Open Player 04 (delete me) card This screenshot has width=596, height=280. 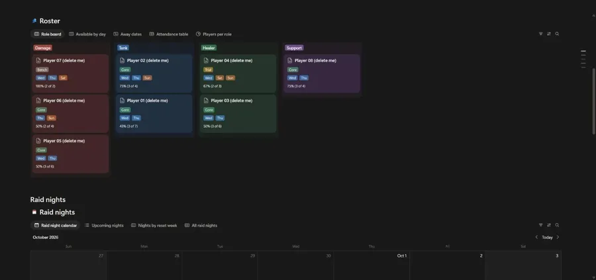coord(238,73)
